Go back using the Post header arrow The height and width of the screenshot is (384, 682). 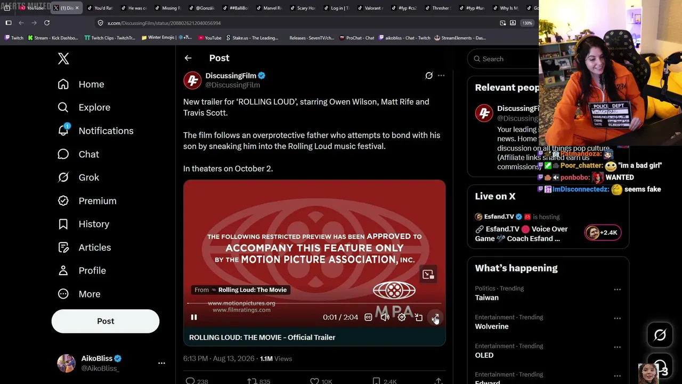coord(188,58)
